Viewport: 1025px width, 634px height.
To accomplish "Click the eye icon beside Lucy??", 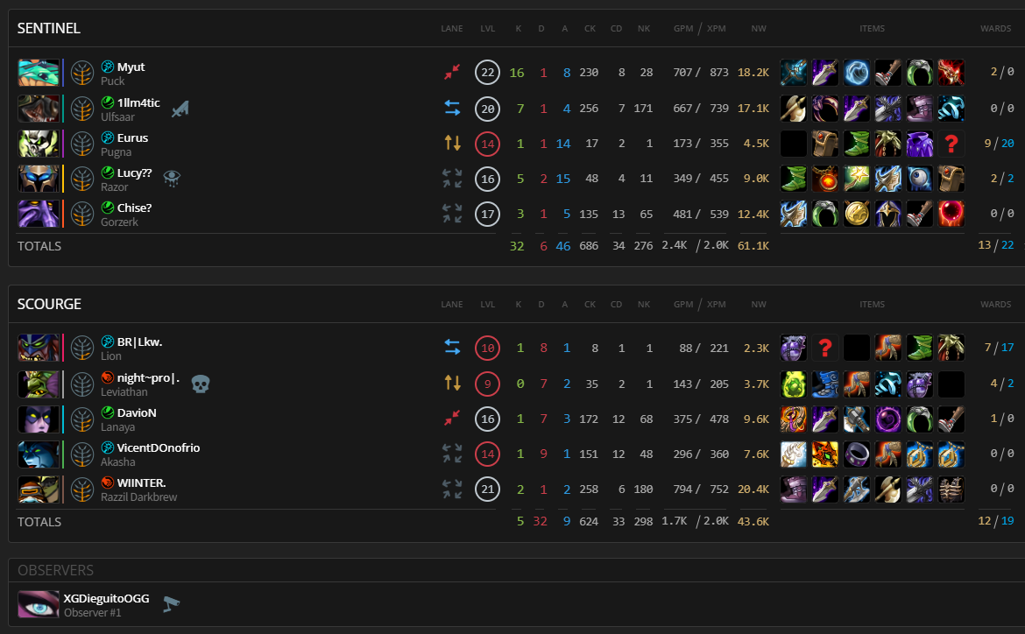I will [172, 179].
